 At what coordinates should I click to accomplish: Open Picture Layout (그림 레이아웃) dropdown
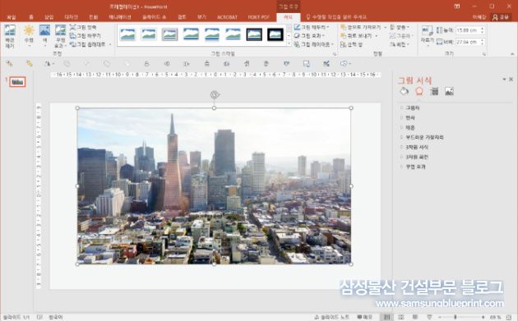click(314, 44)
